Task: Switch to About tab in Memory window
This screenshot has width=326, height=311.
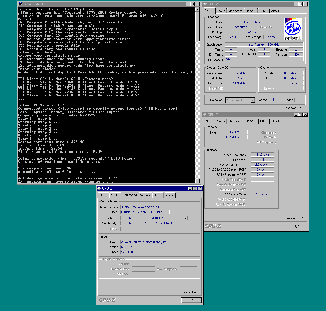Action: tap(275, 121)
